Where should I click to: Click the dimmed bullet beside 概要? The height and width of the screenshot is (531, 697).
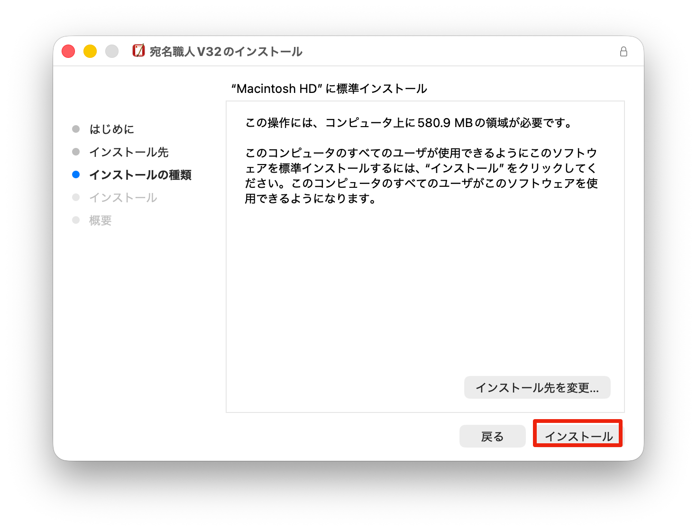click(76, 220)
